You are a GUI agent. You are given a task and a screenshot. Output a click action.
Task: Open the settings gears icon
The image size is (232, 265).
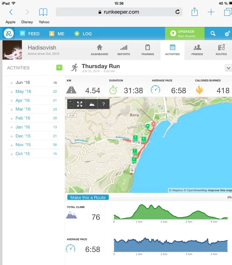click(x=227, y=34)
